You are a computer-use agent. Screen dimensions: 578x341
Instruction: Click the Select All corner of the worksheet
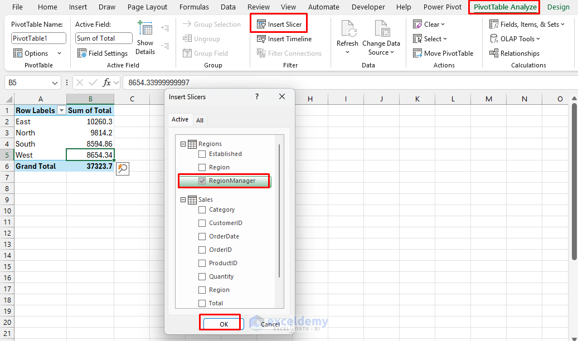(8, 99)
